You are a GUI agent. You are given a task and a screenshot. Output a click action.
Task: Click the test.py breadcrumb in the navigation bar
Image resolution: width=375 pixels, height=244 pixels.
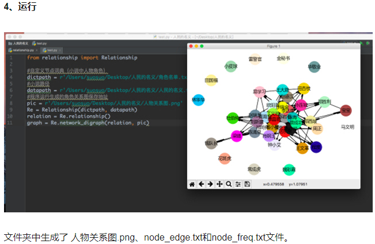pyautogui.click(x=40, y=43)
